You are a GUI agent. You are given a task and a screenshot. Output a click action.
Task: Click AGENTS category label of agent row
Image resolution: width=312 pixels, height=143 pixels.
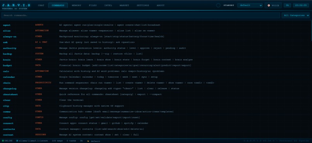point(39,25)
